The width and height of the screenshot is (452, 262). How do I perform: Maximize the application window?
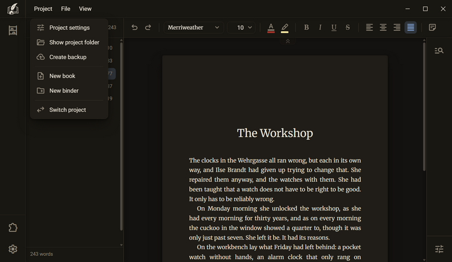click(x=425, y=9)
